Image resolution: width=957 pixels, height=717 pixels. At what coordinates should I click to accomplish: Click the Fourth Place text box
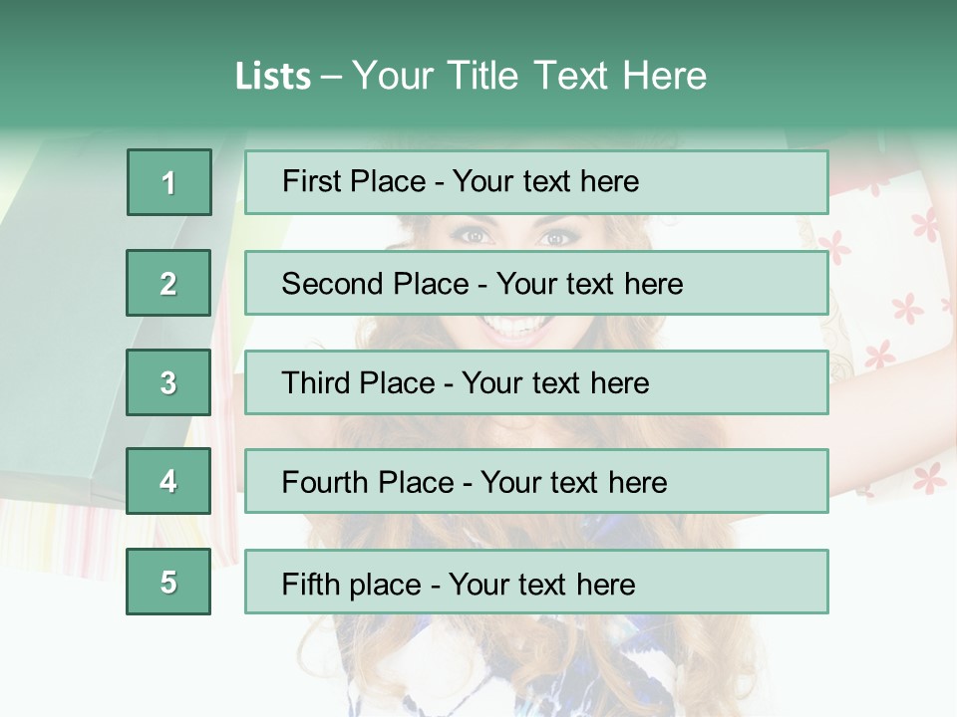(x=536, y=481)
